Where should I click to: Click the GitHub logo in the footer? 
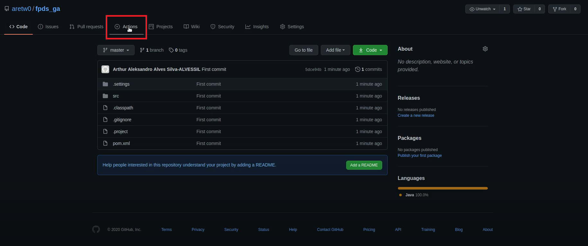point(96,229)
